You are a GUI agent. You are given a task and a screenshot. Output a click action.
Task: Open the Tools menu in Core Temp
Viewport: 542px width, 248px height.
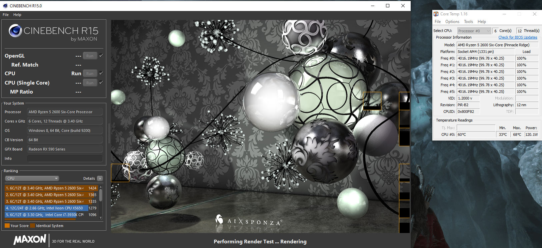[468, 22]
